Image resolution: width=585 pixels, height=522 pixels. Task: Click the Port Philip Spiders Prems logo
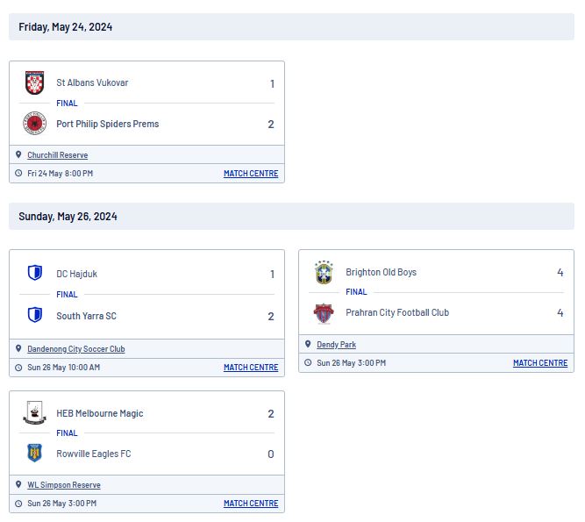point(35,123)
